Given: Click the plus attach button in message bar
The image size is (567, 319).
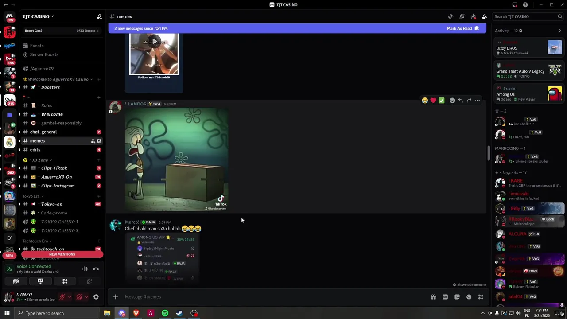Looking at the screenshot, I should pyautogui.click(x=115, y=297).
